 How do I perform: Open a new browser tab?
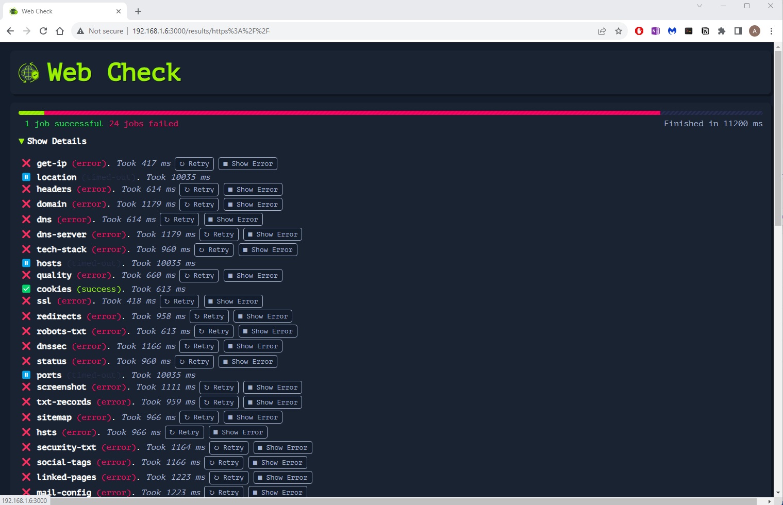pos(138,11)
